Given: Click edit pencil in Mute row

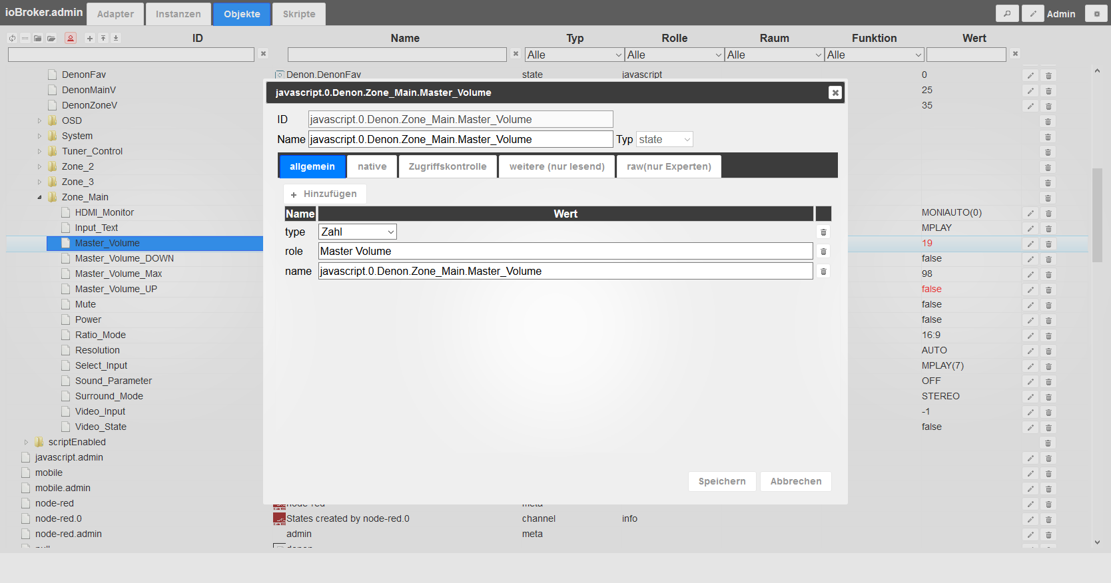Looking at the screenshot, I should [1030, 305].
